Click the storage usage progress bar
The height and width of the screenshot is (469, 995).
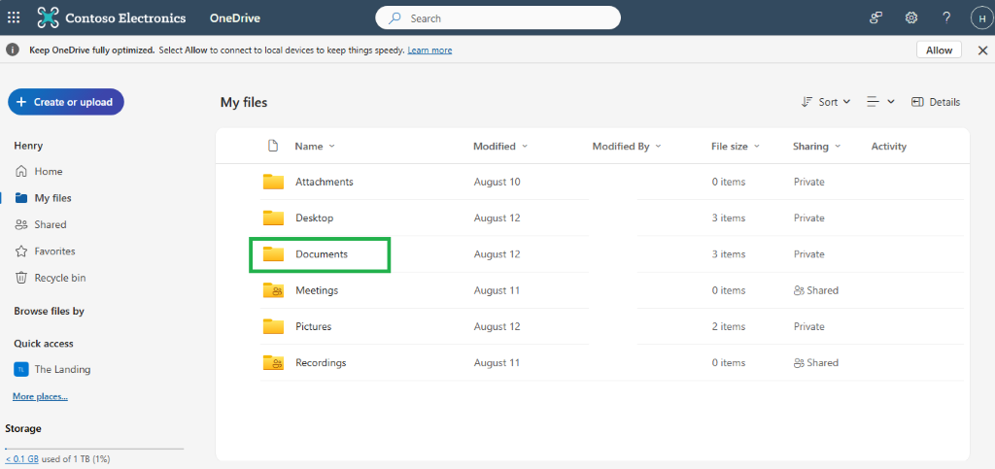[94, 448]
